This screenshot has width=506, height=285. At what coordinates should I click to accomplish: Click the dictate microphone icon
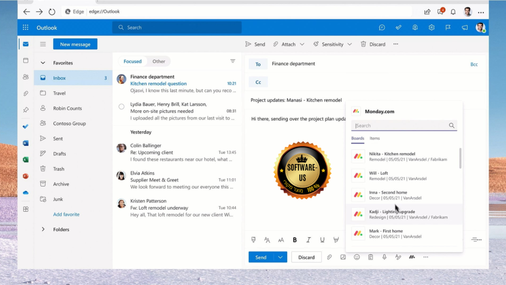[x=384, y=257]
